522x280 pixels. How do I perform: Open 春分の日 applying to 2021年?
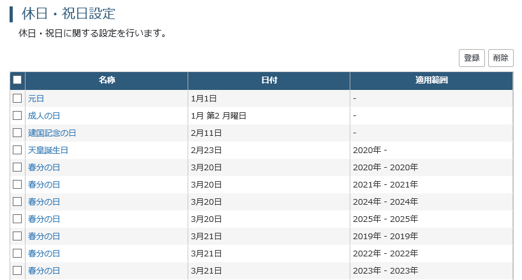(x=44, y=184)
